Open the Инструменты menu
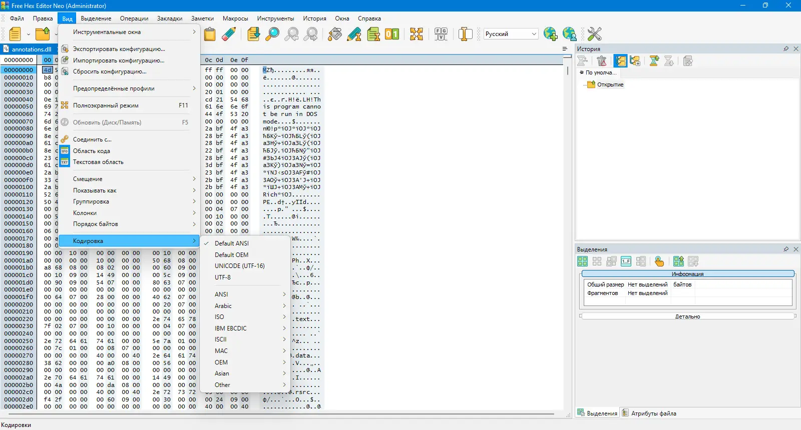 (276, 18)
